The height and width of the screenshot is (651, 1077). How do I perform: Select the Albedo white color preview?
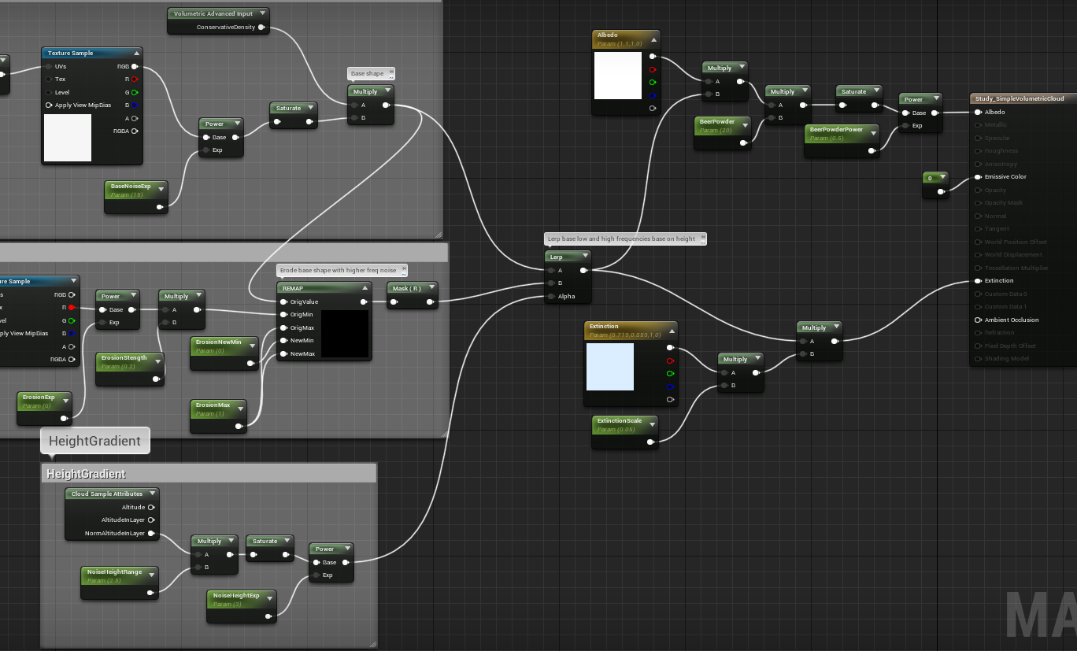(x=618, y=76)
